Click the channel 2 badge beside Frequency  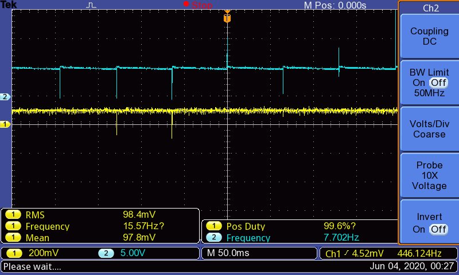(x=213, y=237)
